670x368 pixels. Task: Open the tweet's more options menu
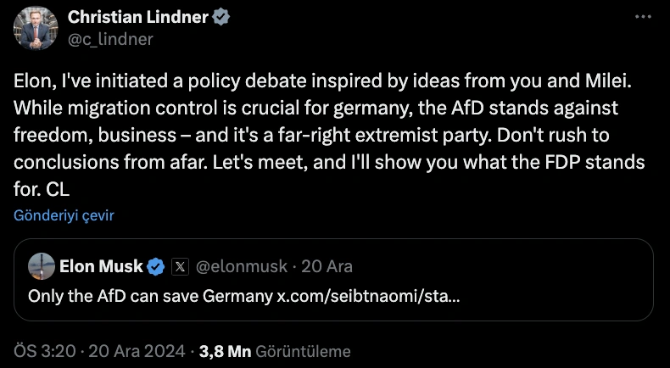644,18
